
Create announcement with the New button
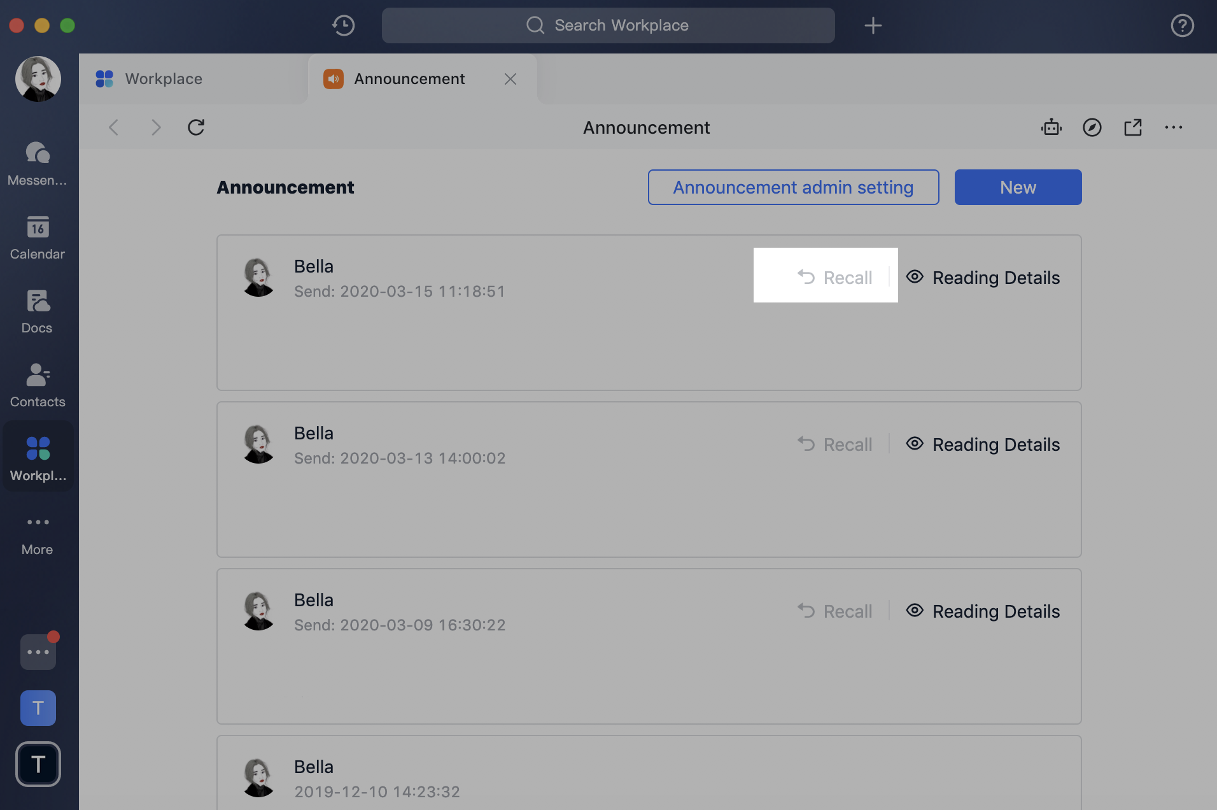click(1017, 187)
